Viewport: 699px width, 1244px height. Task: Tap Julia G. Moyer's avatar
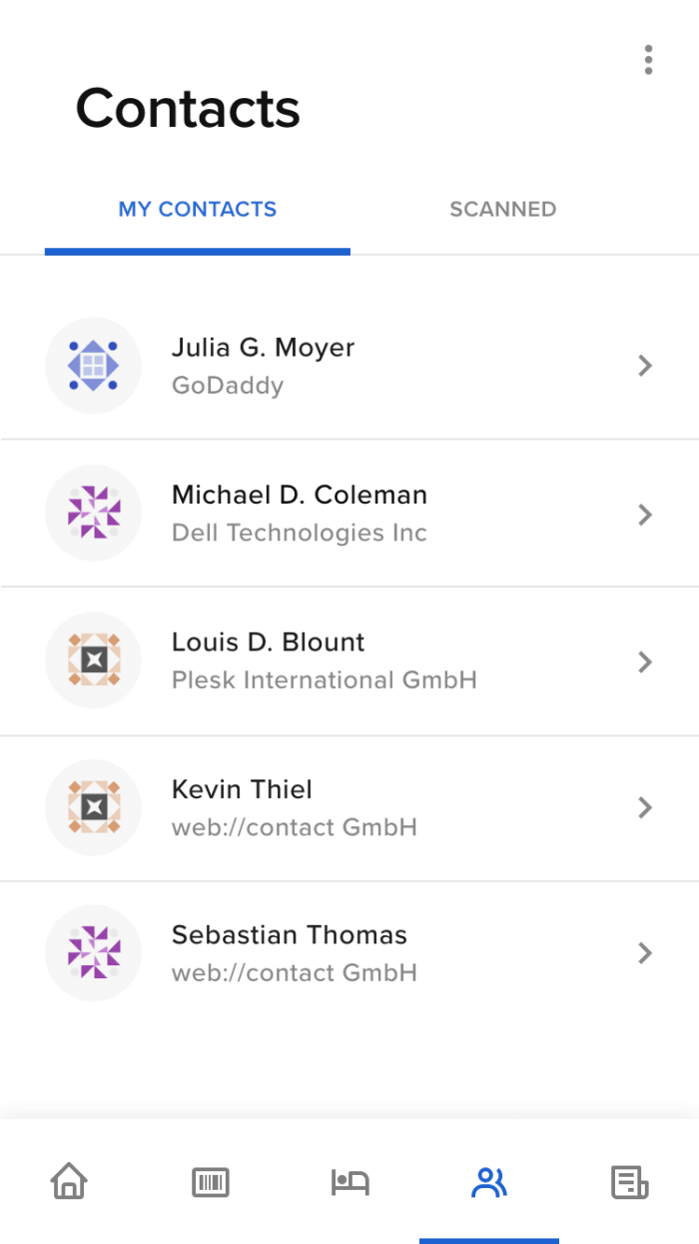coord(93,366)
